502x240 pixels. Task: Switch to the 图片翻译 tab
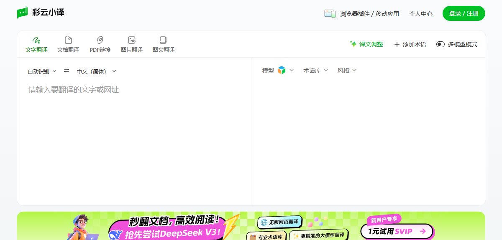click(x=132, y=44)
